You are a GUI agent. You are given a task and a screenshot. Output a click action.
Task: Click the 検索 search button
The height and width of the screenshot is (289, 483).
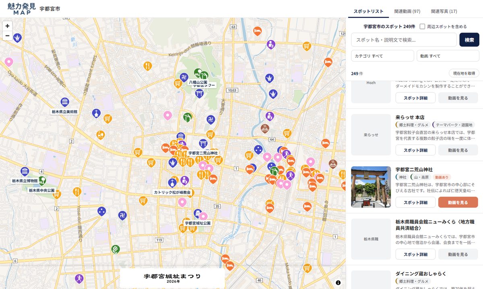point(469,40)
